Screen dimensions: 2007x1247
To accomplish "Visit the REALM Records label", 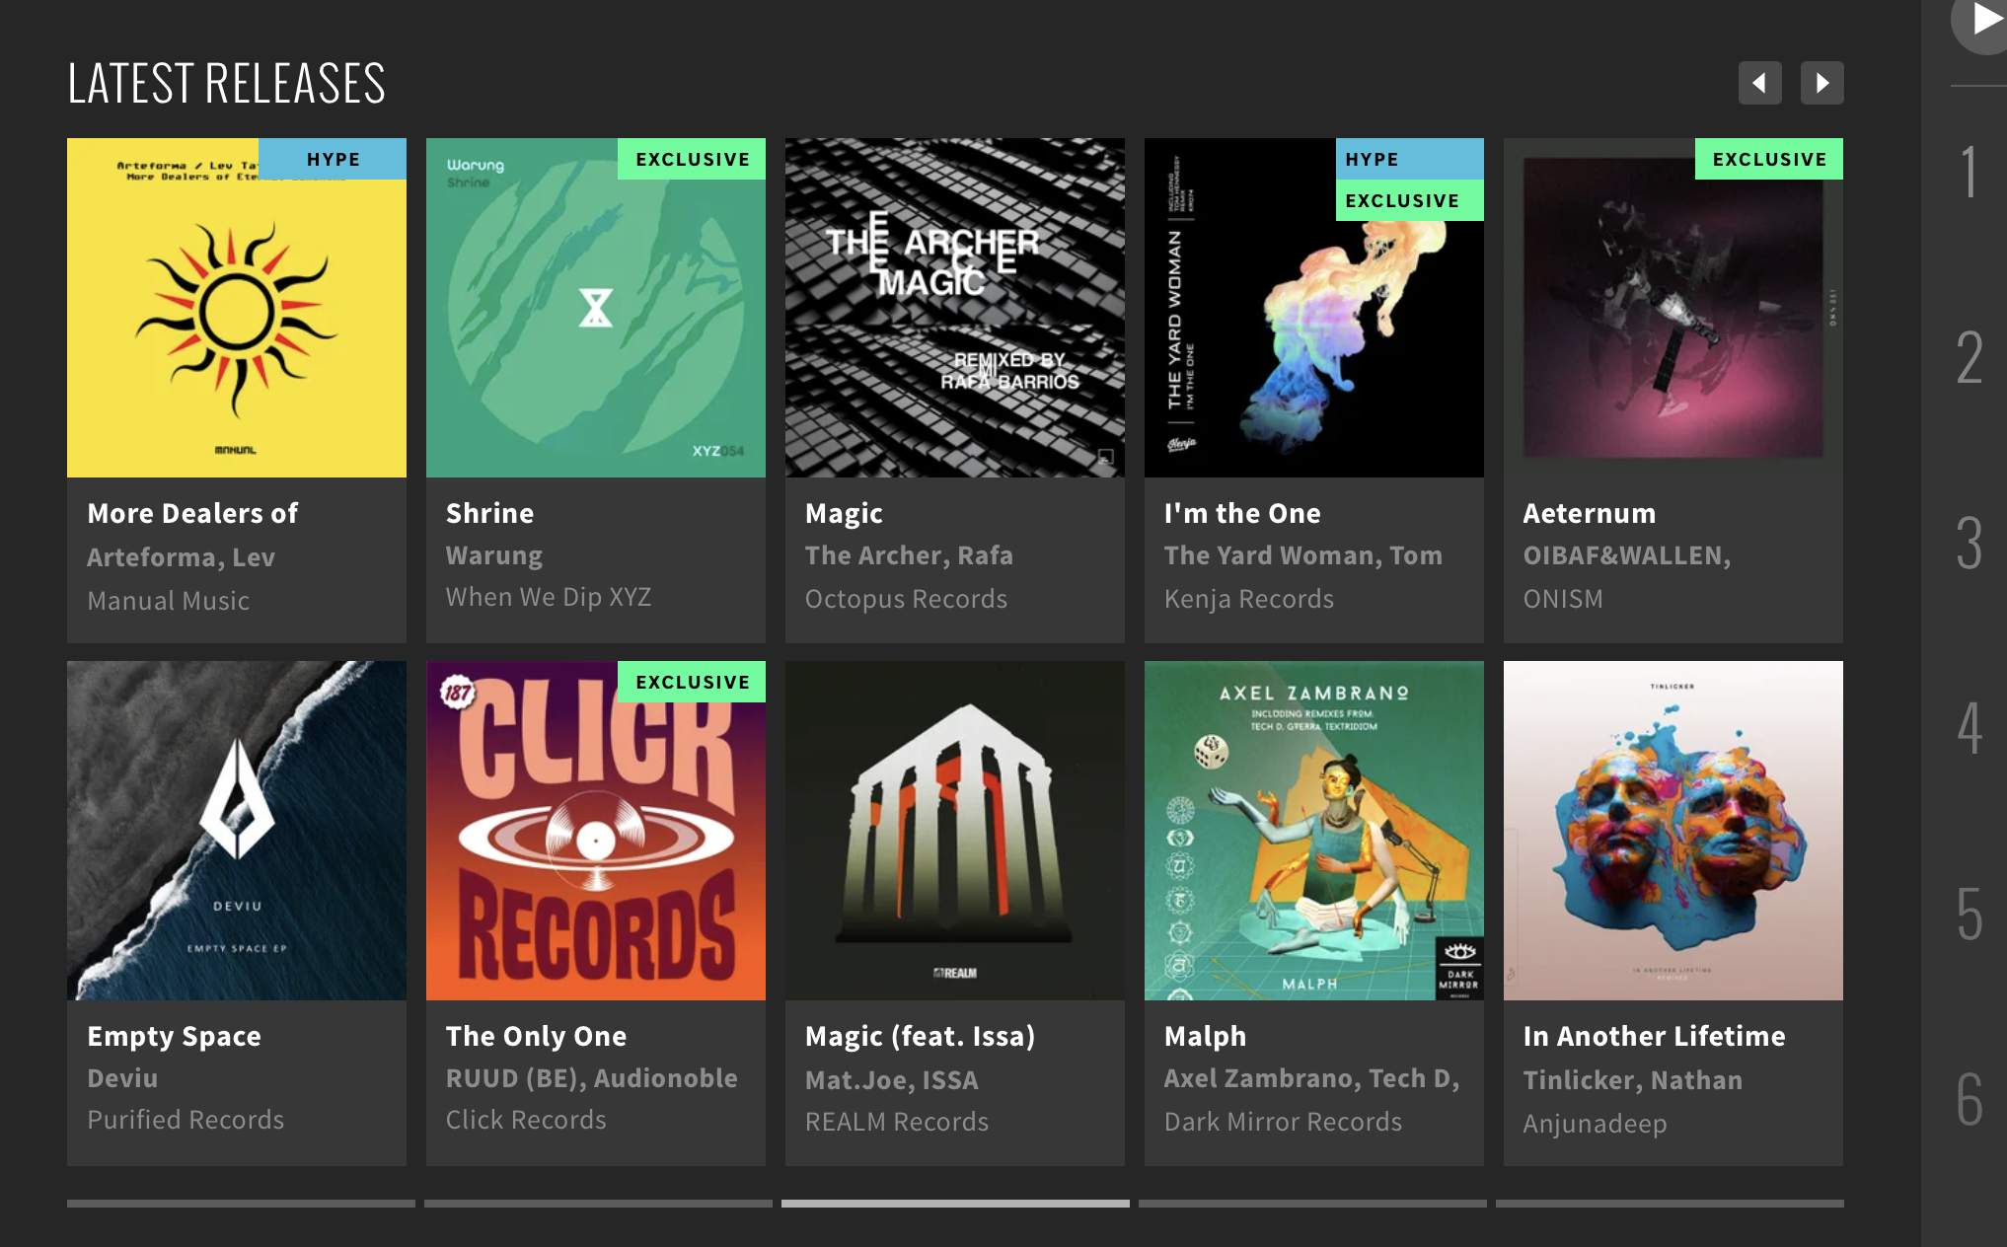I will [897, 1122].
